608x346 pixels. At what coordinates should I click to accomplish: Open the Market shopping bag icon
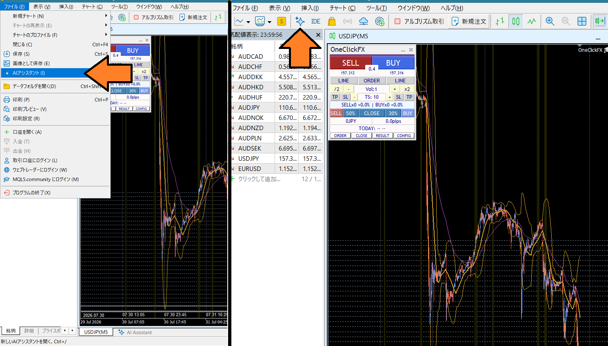(x=332, y=21)
